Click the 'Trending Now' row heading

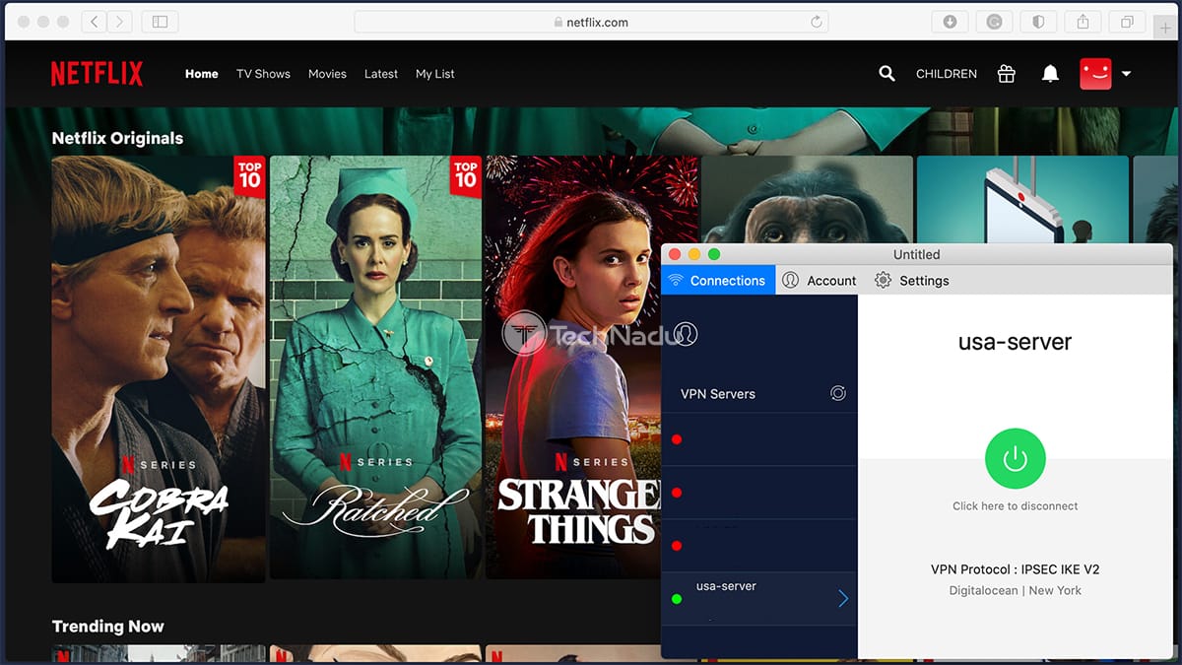pos(107,626)
